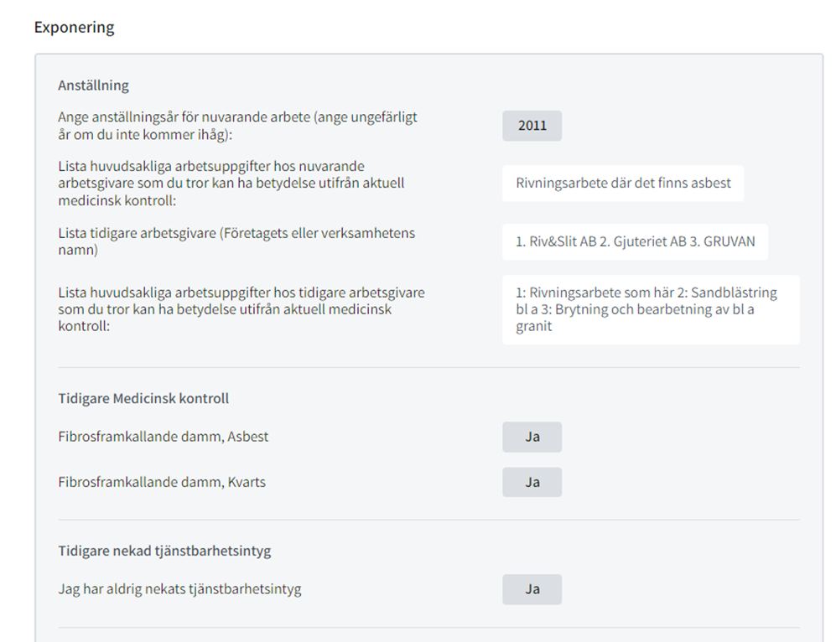Click the 'Fibrosframkallande damm, Kvarts' label
The height and width of the screenshot is (642, 836).
coord(162,482)
